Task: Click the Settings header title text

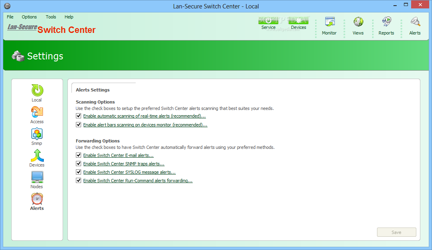Action: pyautogui.click(x=45, y=56)
